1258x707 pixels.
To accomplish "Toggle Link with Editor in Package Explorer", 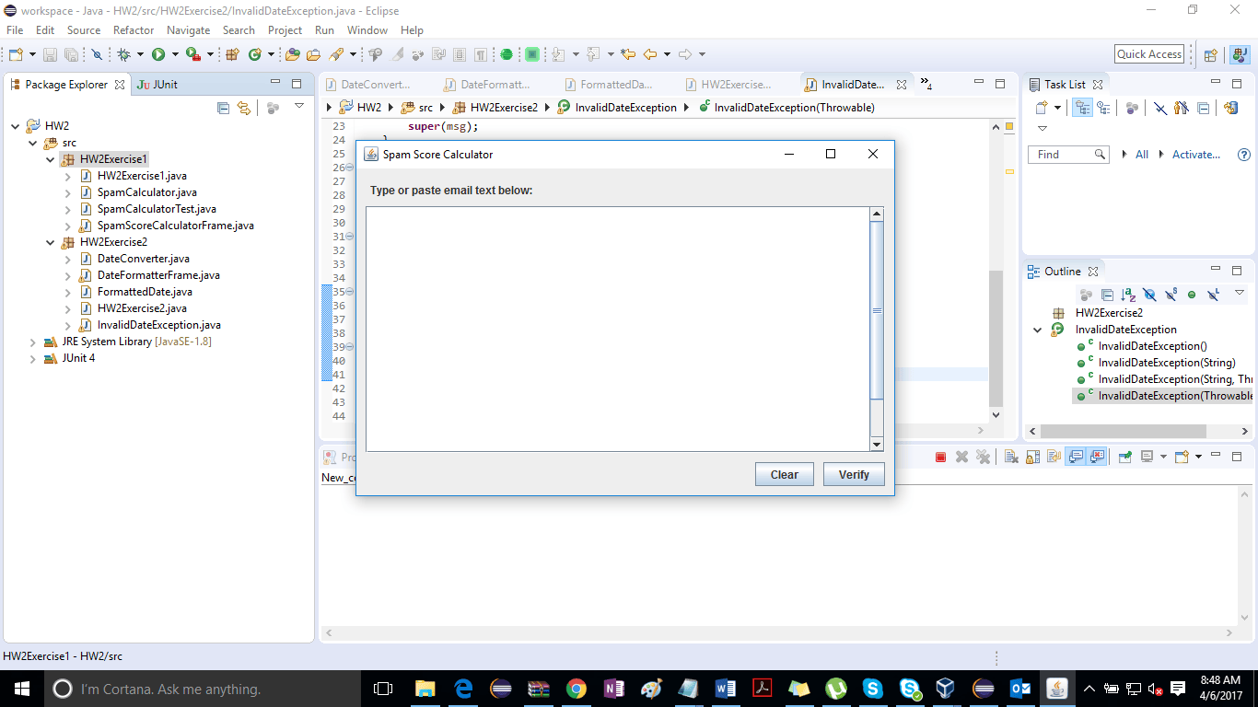I will coord(244,108).
